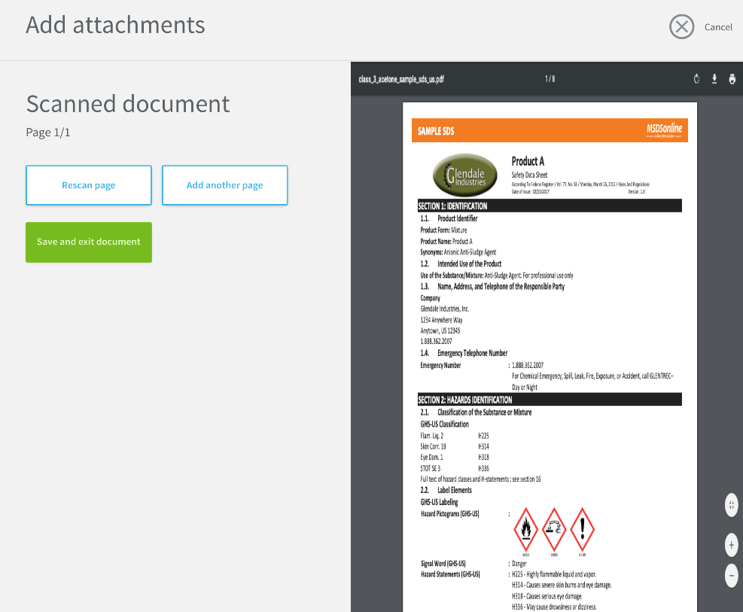Click the circled X cancel icon

tap(681, 26)
